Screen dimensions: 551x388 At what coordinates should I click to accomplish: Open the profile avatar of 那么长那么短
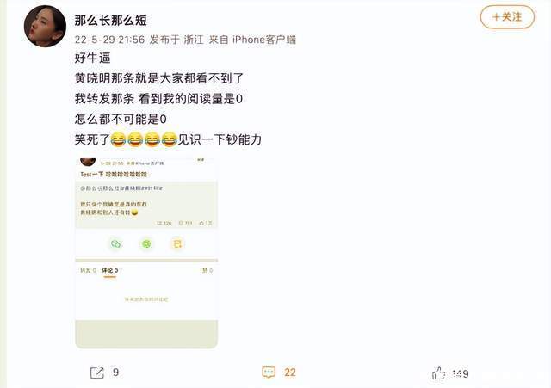(x=45, y=27)
